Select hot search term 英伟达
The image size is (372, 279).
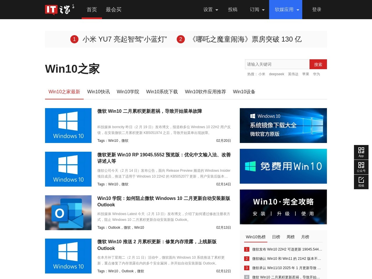(x=293, y=74)
